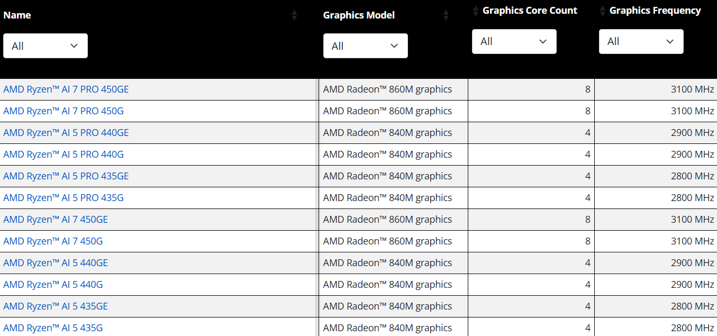Open AMD Ryzen AI 7 PRO 450GE link
The height and width of the screenshot is (336, 717).
(x=66, y=89)
